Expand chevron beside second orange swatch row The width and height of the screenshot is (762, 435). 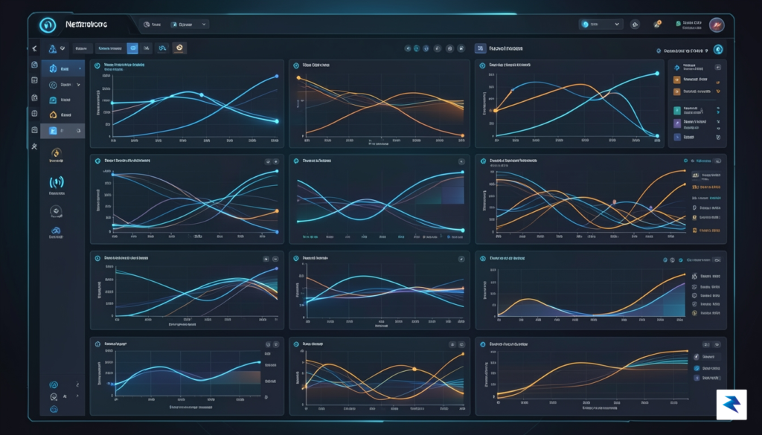pos(718,91)
